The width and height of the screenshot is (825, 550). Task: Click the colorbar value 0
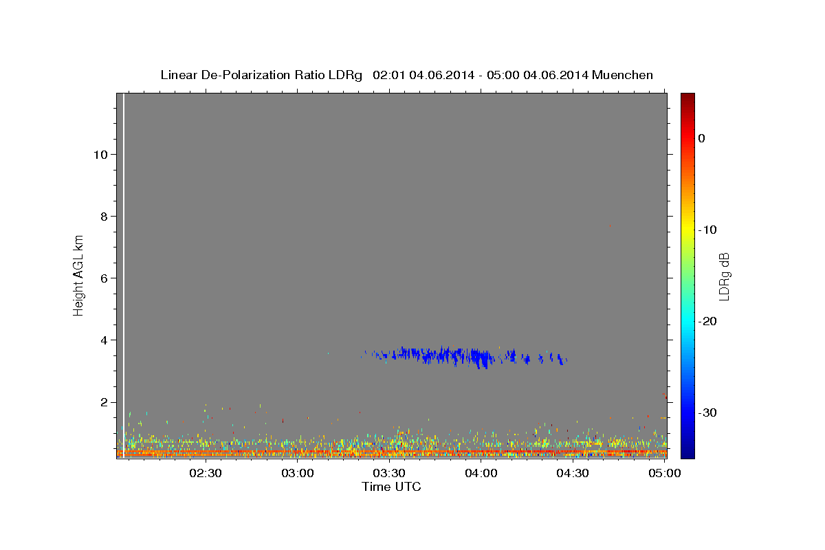702,138
